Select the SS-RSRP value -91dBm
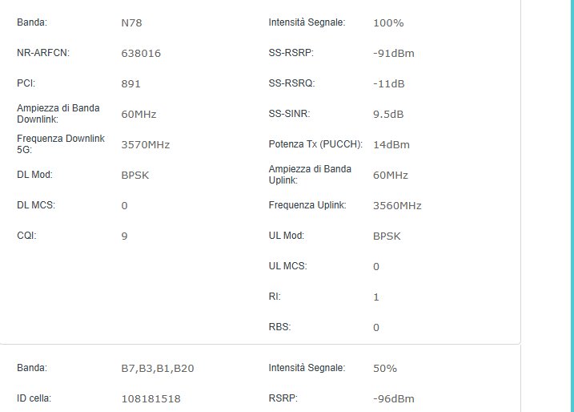This screenshot has width=574, height=412. coord(393,54)
